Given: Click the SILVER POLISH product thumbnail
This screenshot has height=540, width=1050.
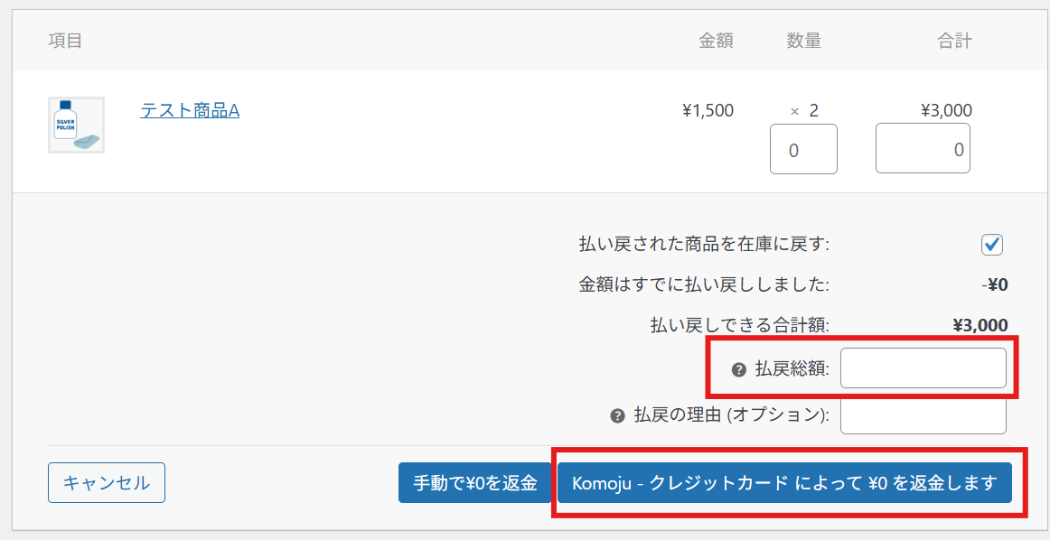Looking at the screenshot, I should click(x=76, y=125).
